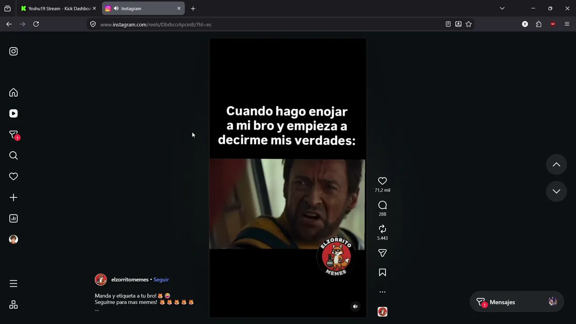This screenshot has height=324, width=576.
Task: Close the Instagram tab
Action: coord(179,9)
